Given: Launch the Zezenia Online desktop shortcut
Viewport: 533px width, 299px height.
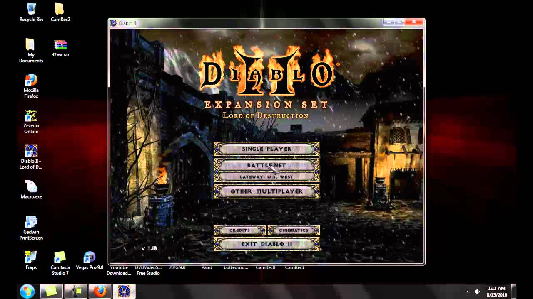Looking at the screenshot, I should 31,122.
